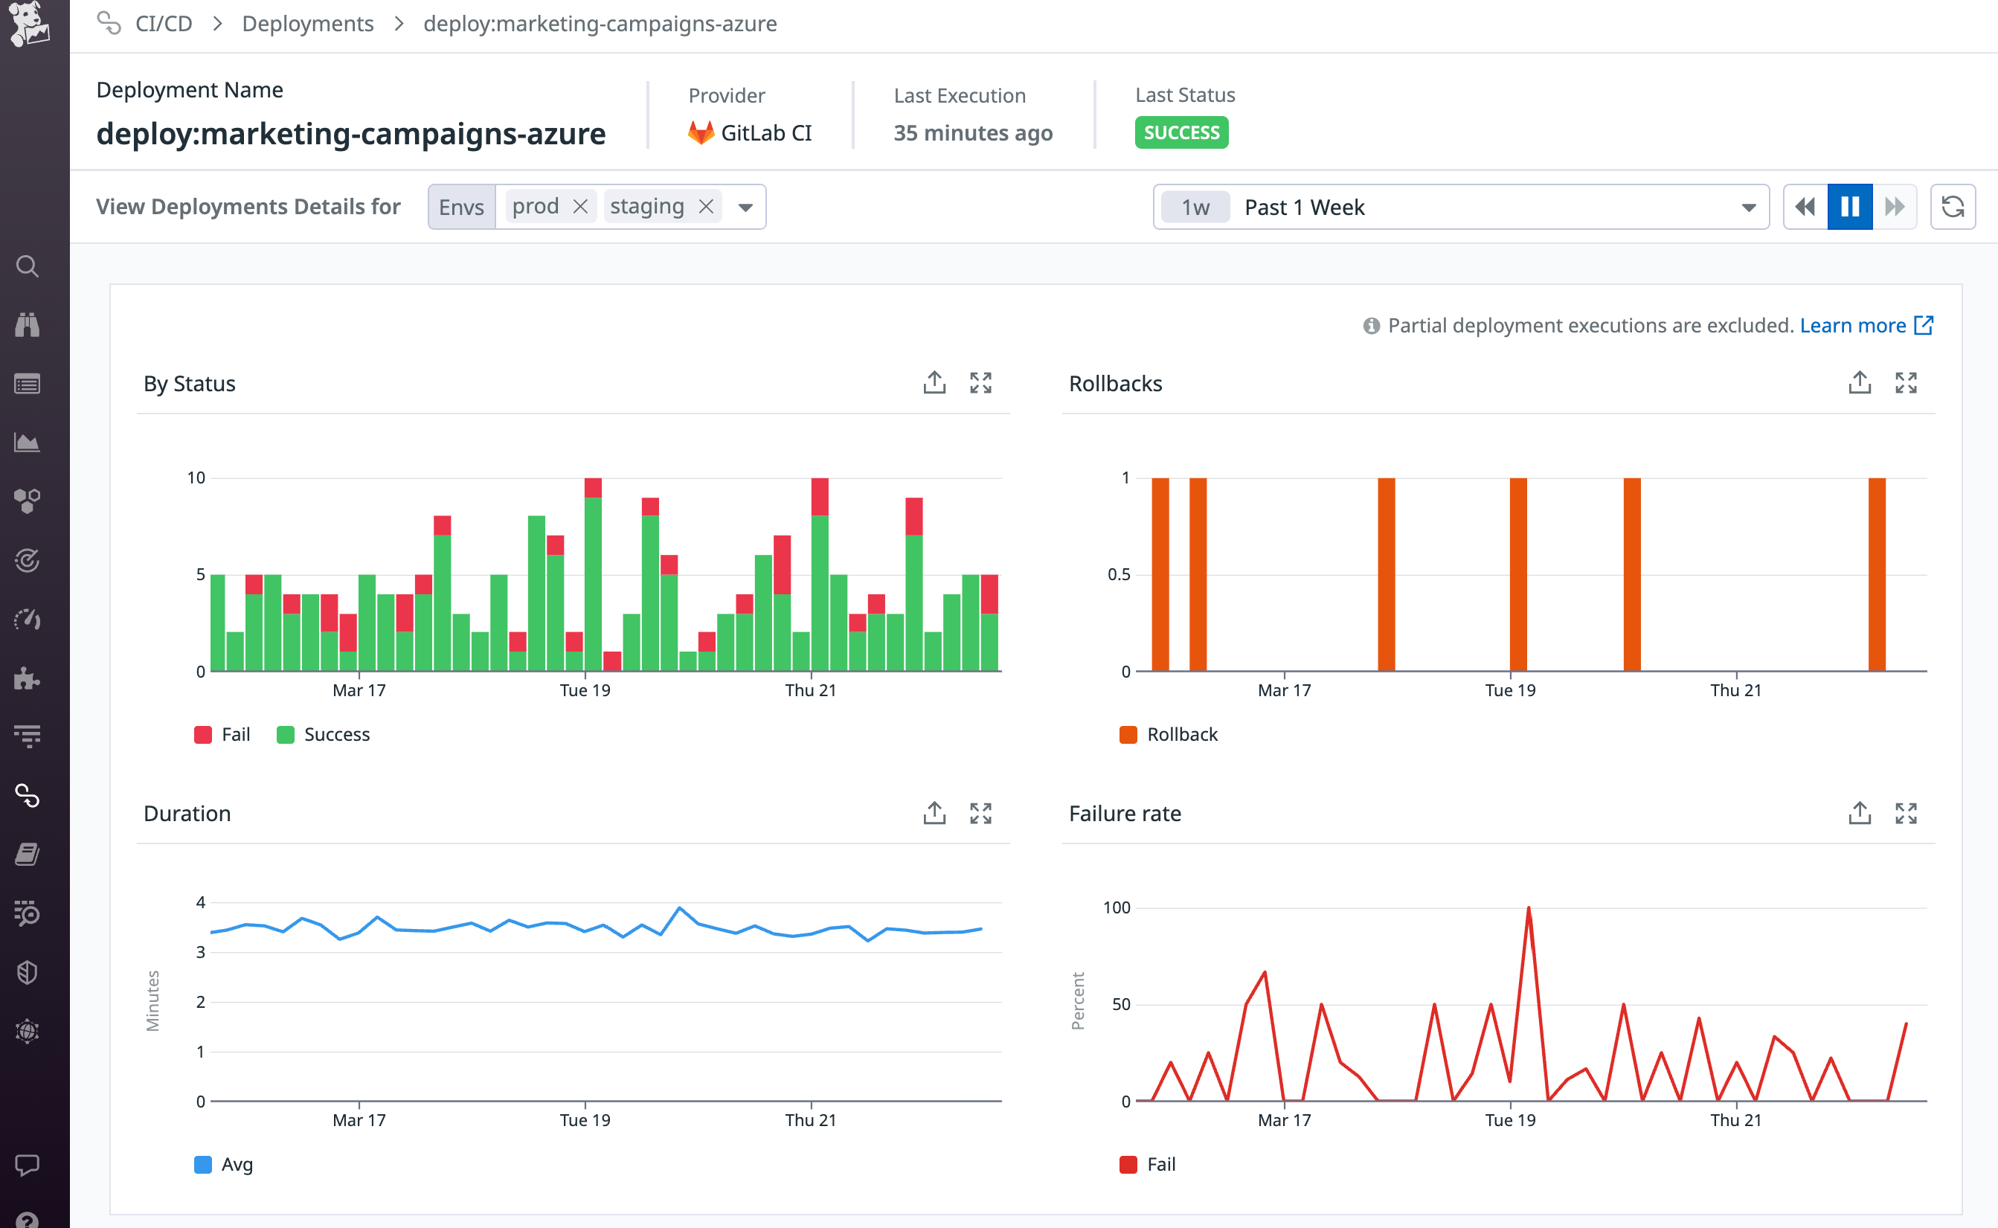
Task: Click the Learn more link about partial executions
Action: [x=1854, y=325]
